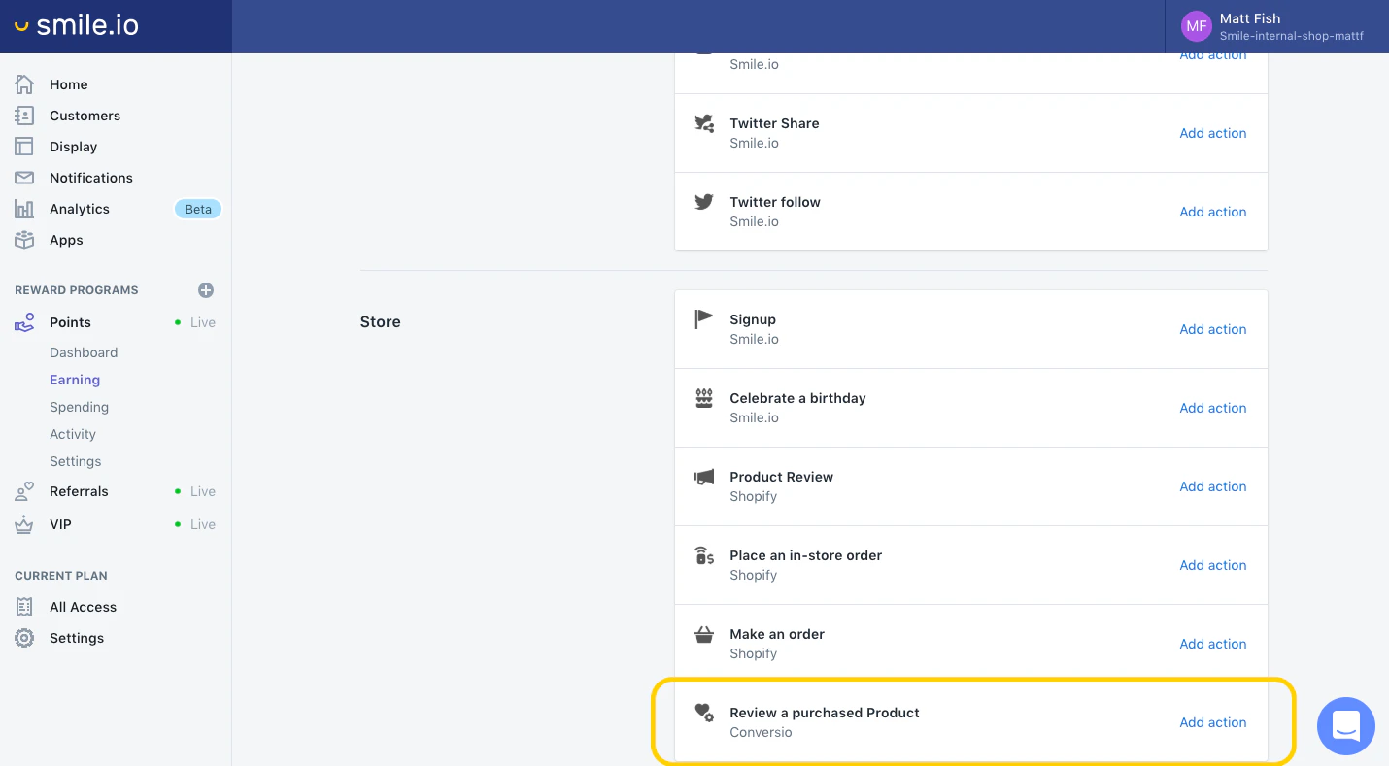1389x766 pixels.
Task: Click the birthday cake icon
Action: point(704,398)
